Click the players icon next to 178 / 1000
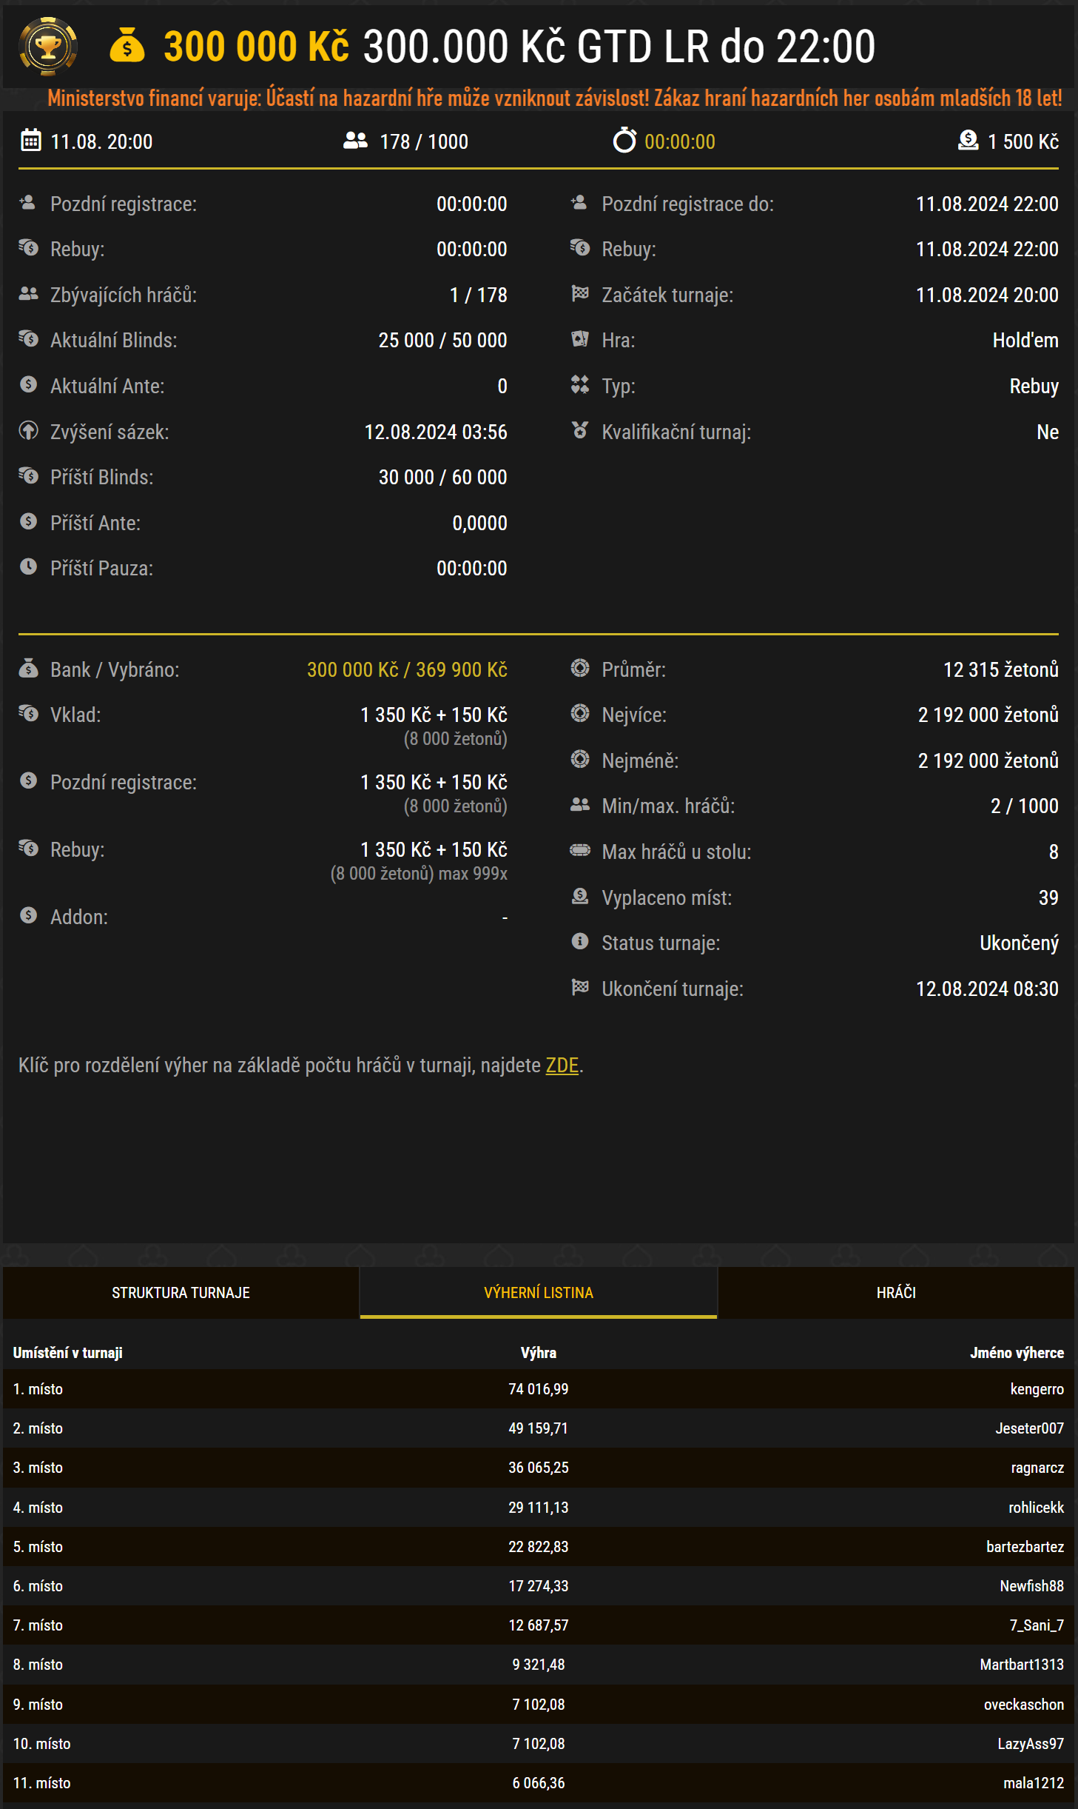 (x=355, y=141)
